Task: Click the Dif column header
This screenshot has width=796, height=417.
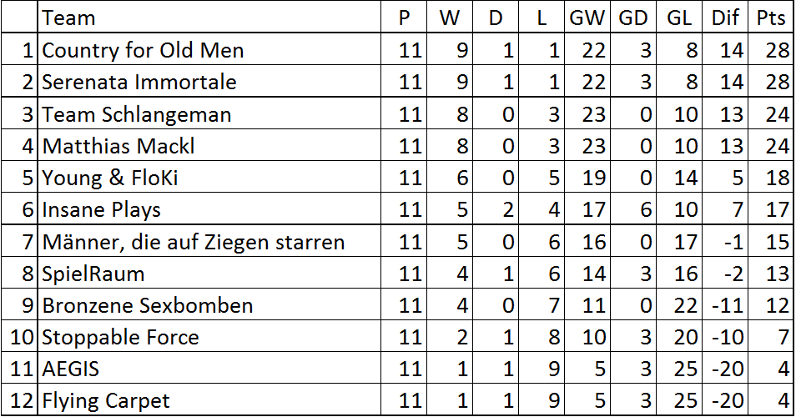Action: pyautogui.click(x=725, y=18)
